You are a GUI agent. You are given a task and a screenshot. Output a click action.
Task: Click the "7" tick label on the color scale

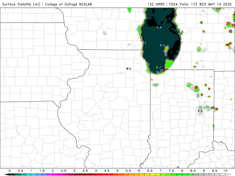161,171
